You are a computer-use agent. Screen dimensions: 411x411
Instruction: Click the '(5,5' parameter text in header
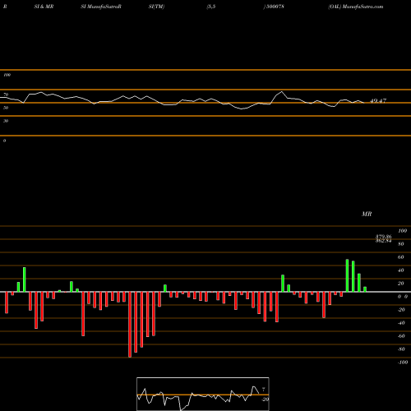point(211,7)
